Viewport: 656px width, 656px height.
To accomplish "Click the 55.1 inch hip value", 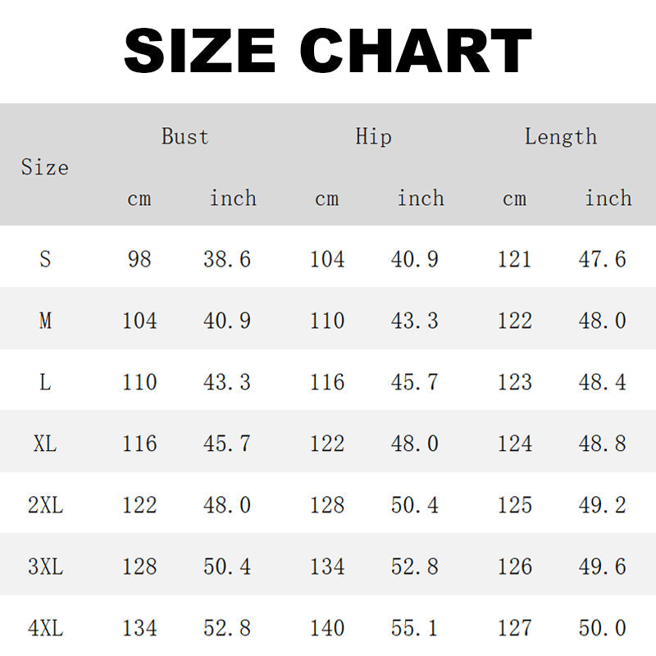I will 415,628.
